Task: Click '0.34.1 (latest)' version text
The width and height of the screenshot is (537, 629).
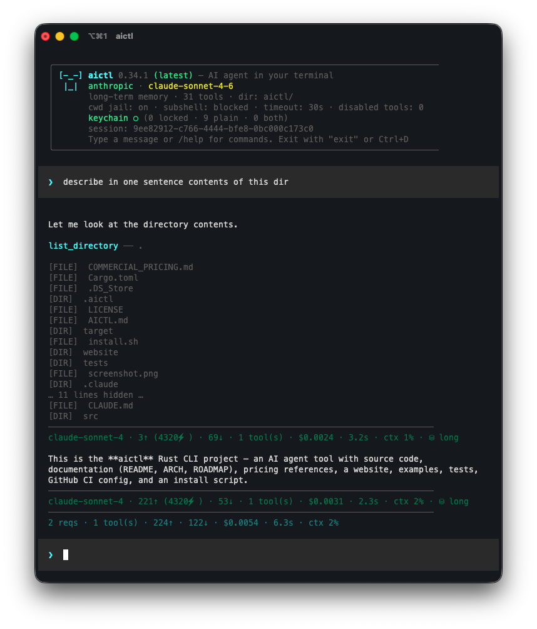Action: [x=155, y=75]
